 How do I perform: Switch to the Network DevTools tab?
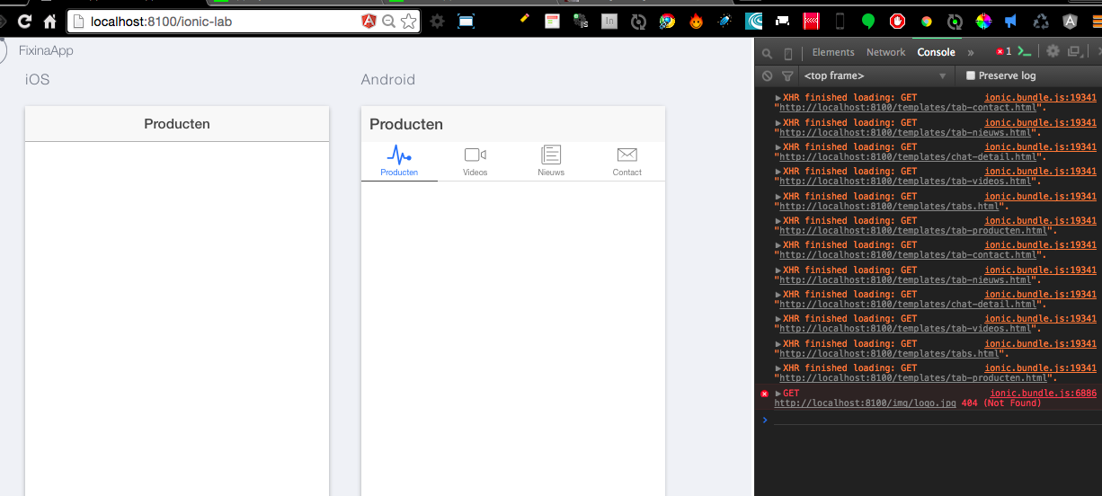885,52
